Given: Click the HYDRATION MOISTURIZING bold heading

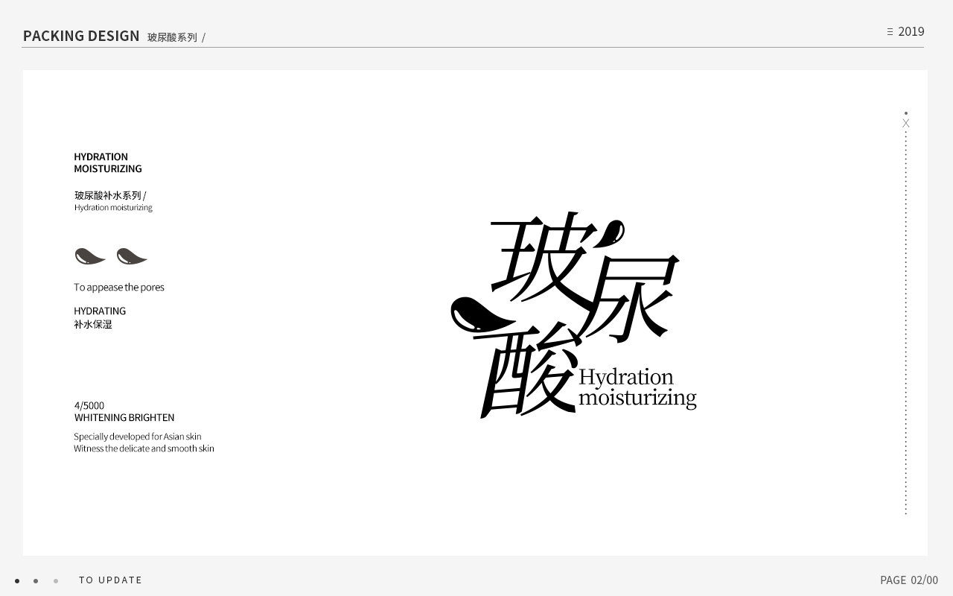Looking at the screenshot, I should [x=108, y=162].
